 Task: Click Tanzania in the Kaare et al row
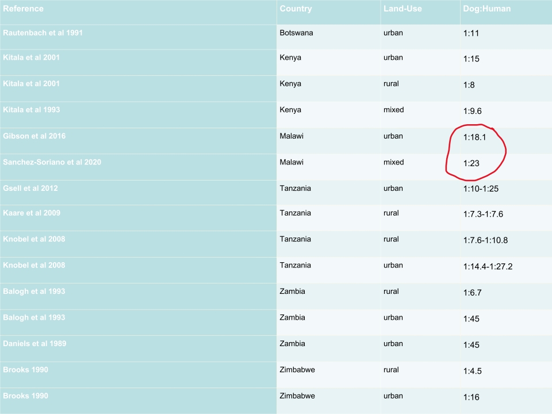point(295,213)
